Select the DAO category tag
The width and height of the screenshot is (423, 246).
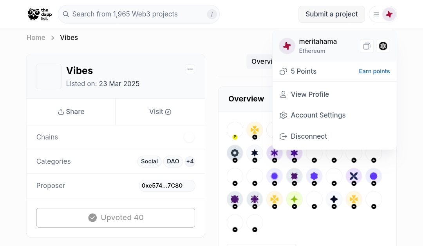[173, 161]
